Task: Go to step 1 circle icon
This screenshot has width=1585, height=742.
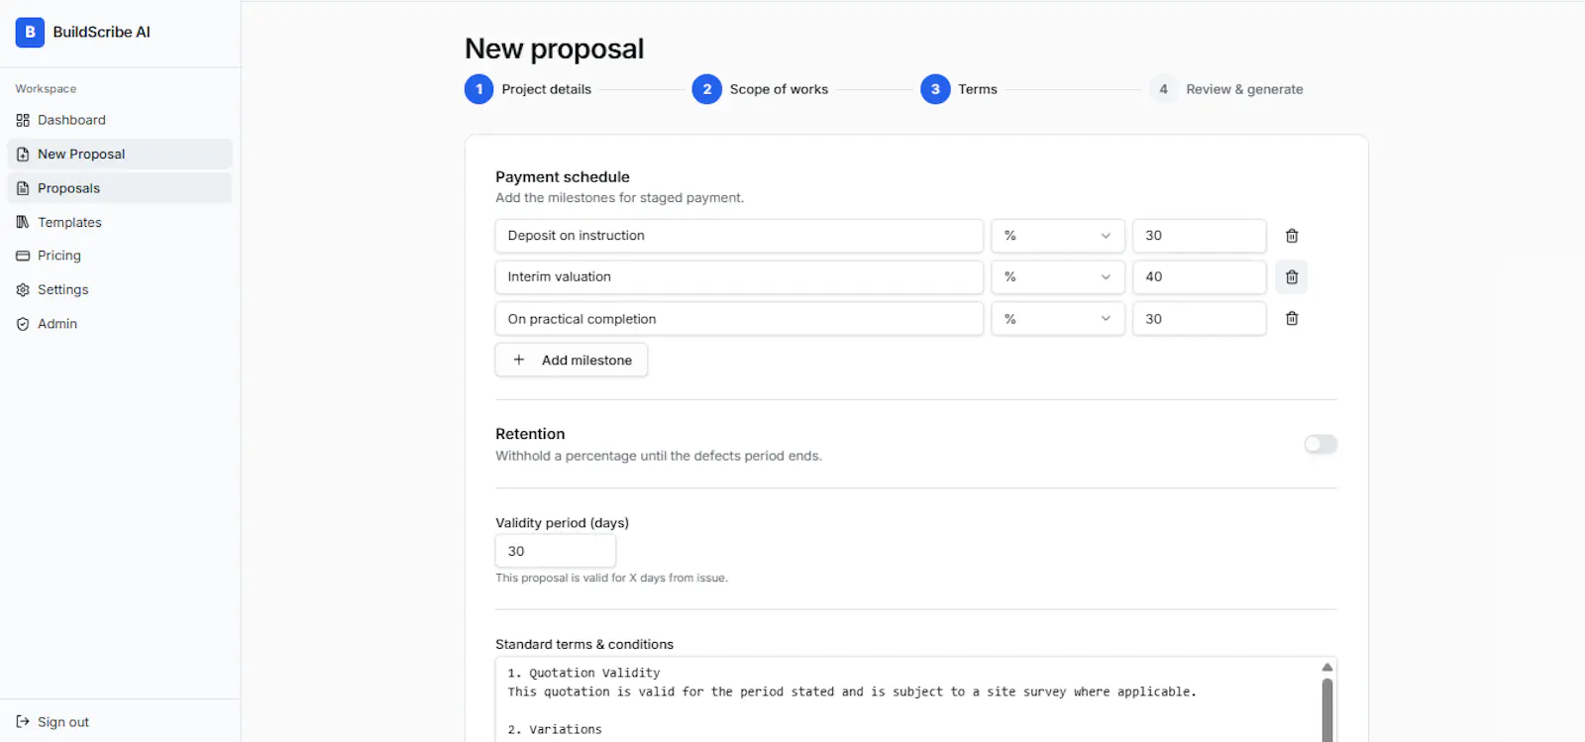Action: click(479, 89)
